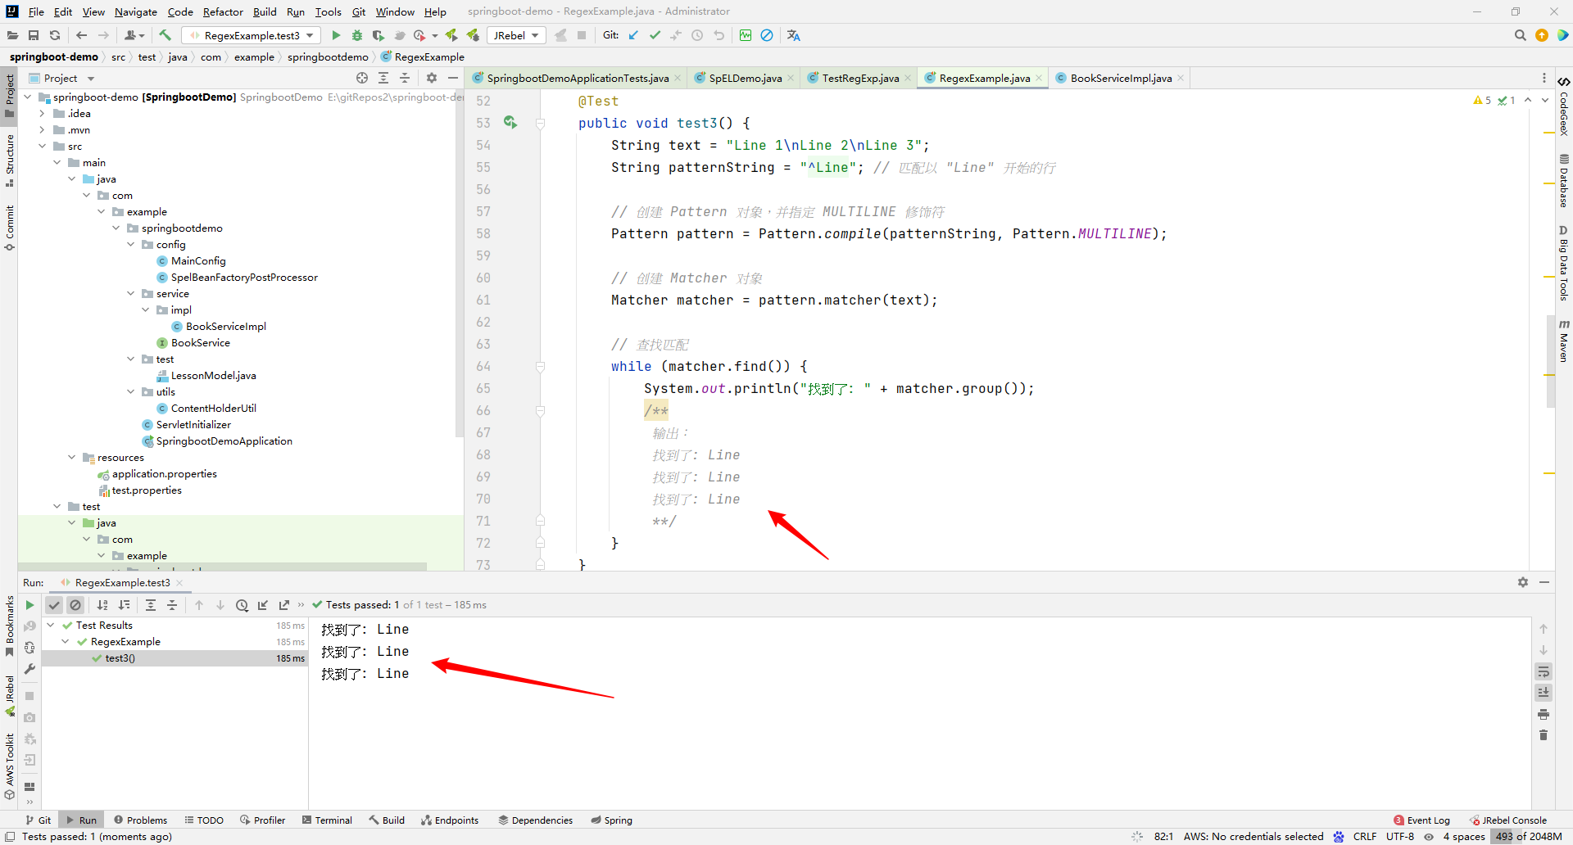
Task: Open the Event Log
Action: [1421, 820]
